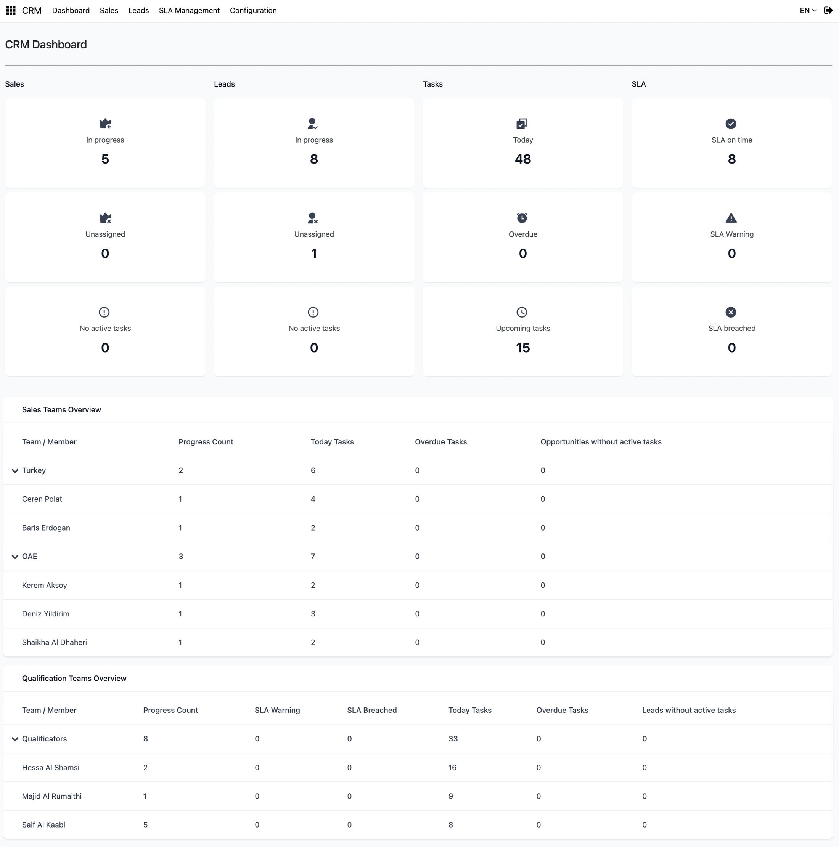Click Opportunities without active tasks header
The width and height of the screenshot is (839, 847).
(601, 442)
